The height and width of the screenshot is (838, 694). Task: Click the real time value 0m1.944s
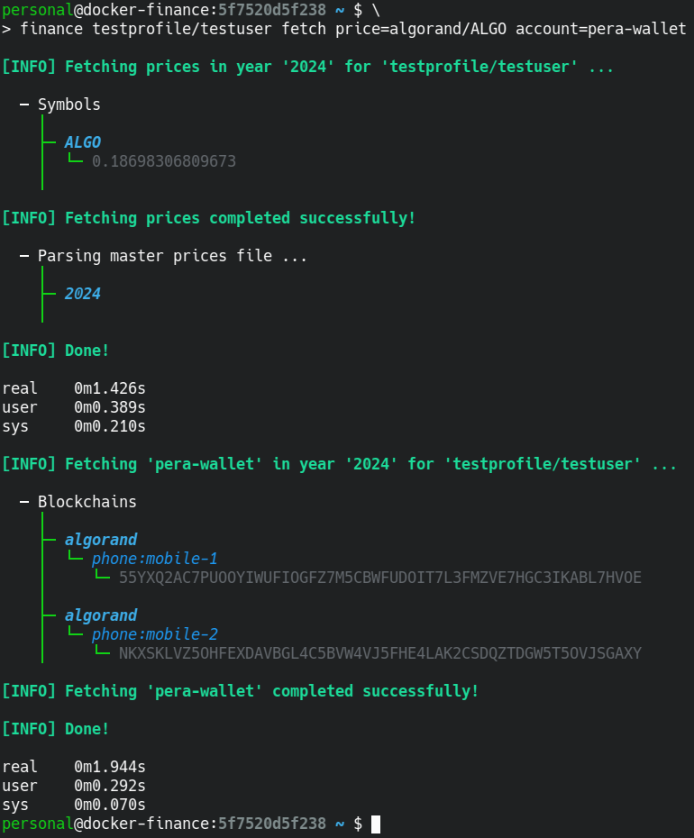click(109, 767)
